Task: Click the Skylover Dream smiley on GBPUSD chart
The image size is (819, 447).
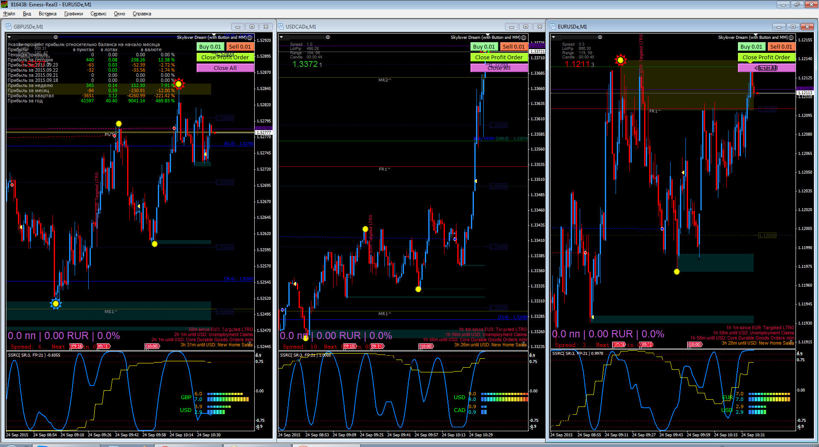Action: pos(250,38)
